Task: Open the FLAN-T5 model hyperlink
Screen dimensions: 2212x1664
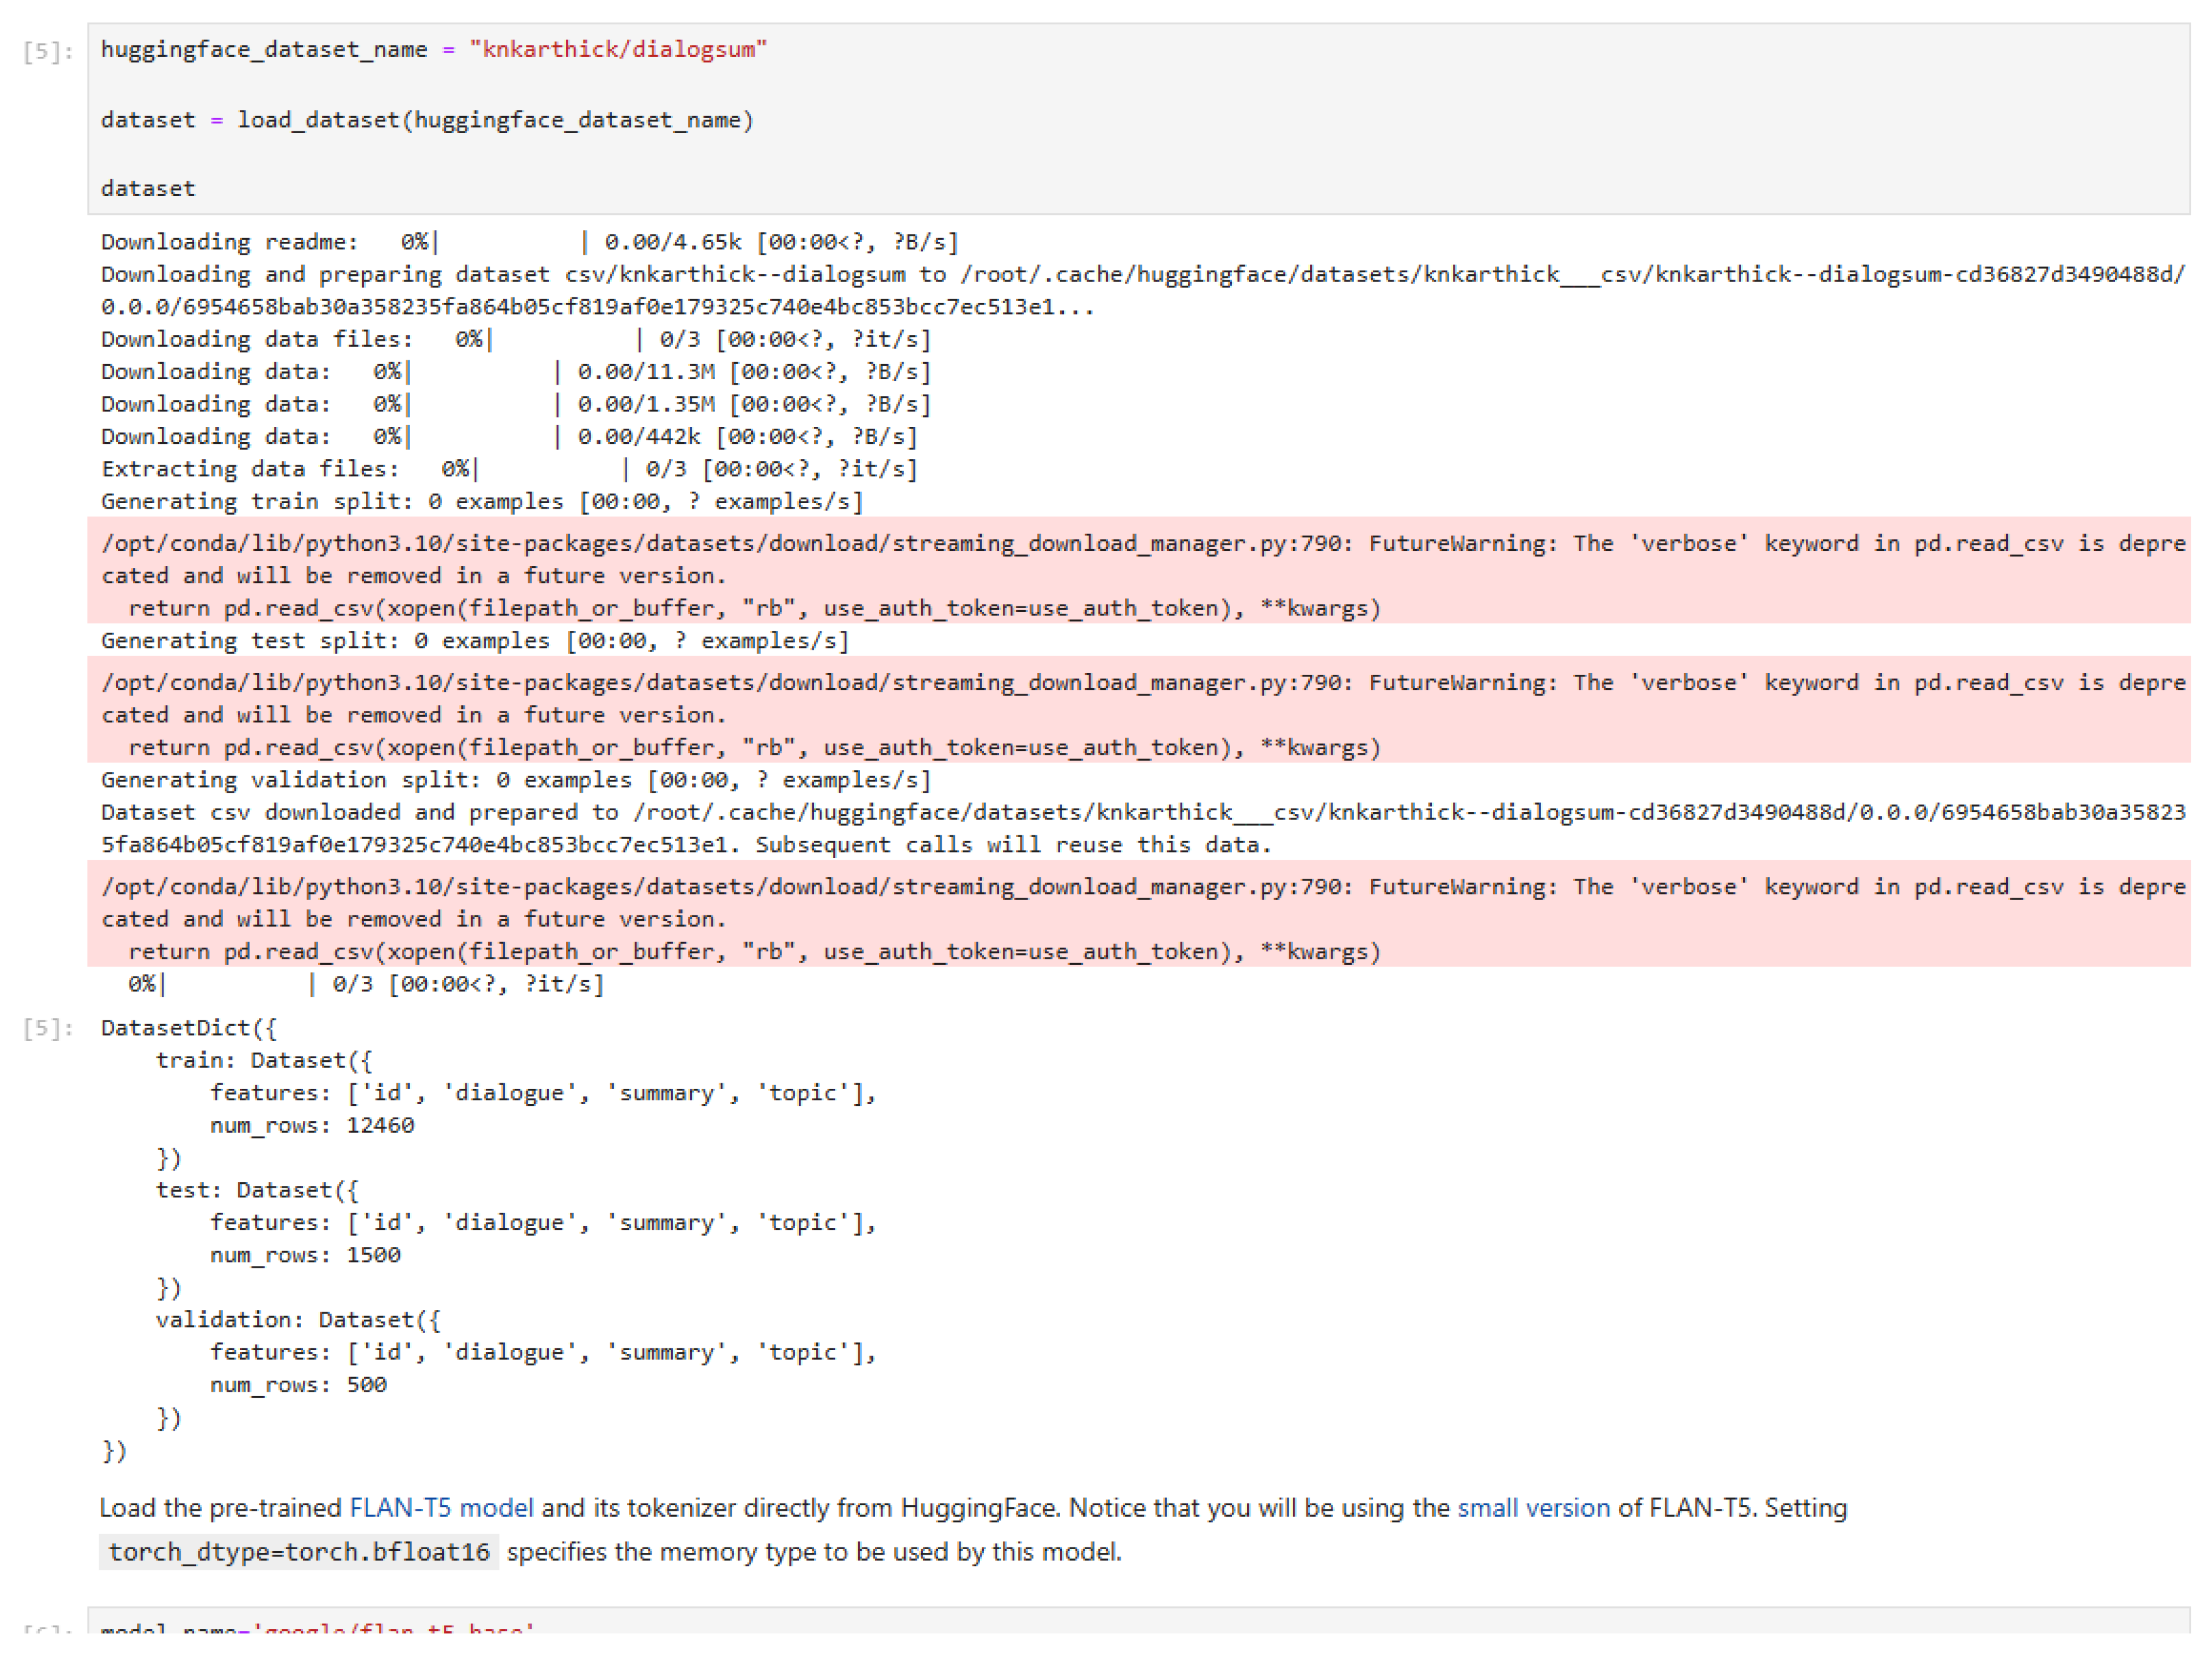Action: click(x=441, y=1507)
